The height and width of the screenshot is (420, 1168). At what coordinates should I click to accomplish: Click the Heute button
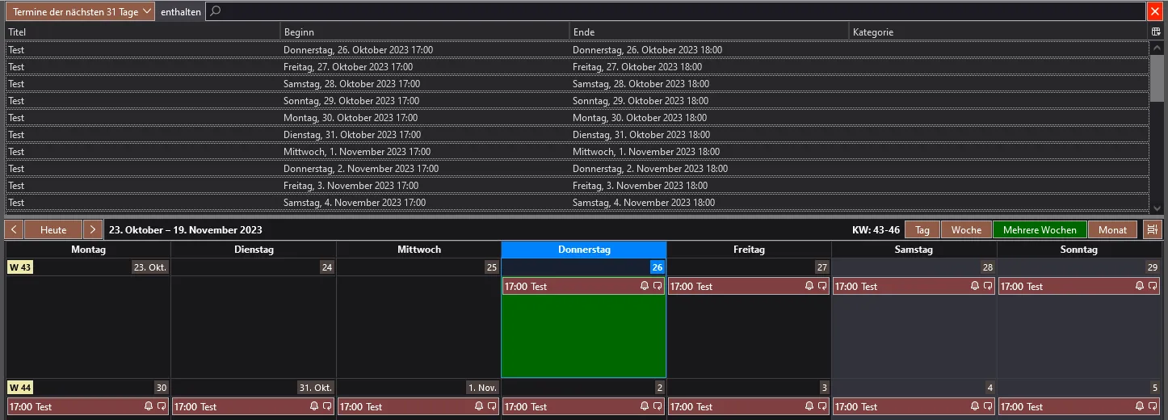click(x=53, y=230)
